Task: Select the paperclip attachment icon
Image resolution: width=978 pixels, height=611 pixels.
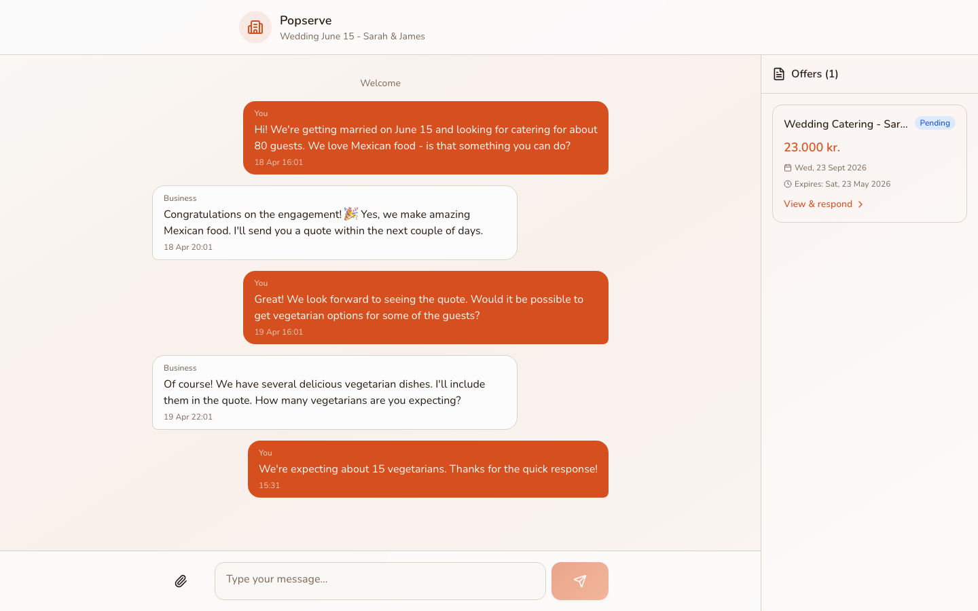Action: pos(181,581)
